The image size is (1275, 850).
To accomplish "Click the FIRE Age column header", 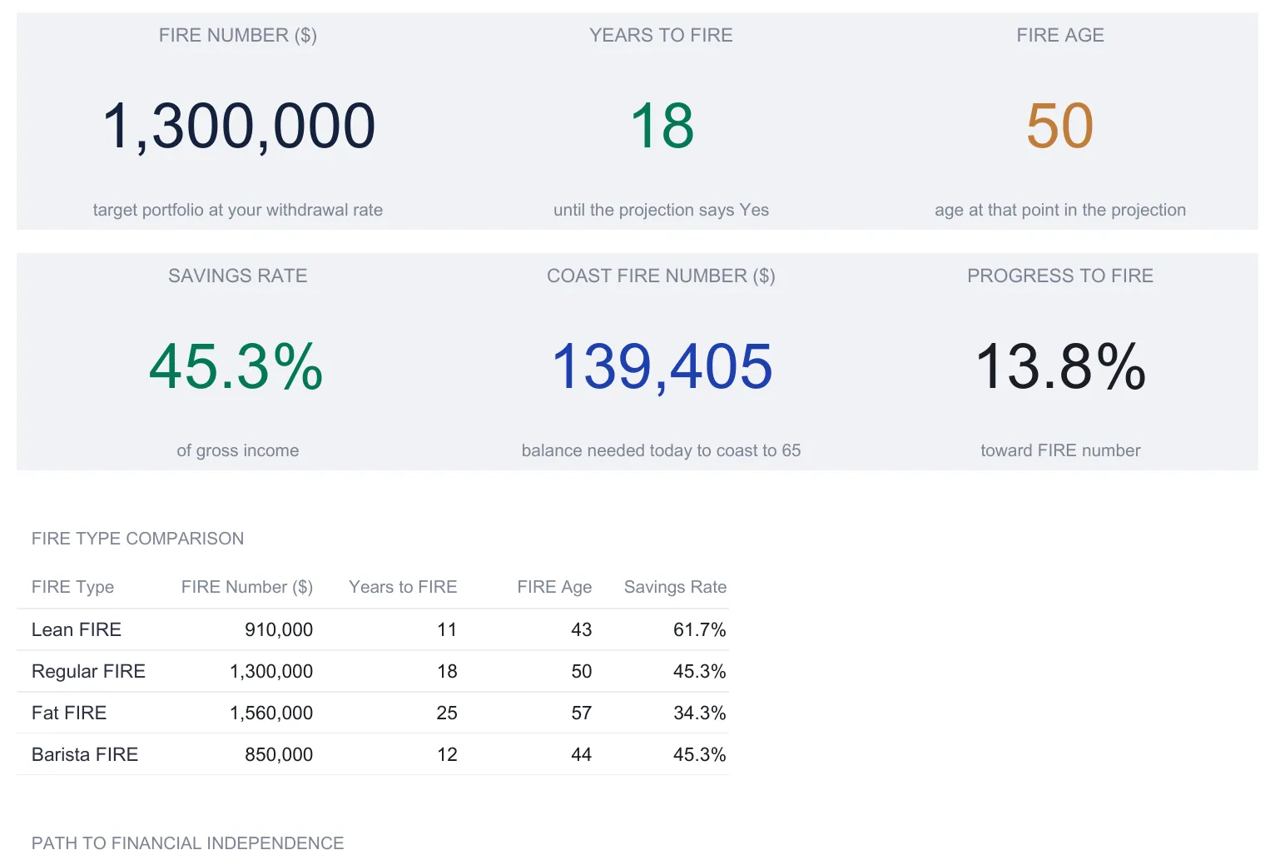I will point(554,587).
